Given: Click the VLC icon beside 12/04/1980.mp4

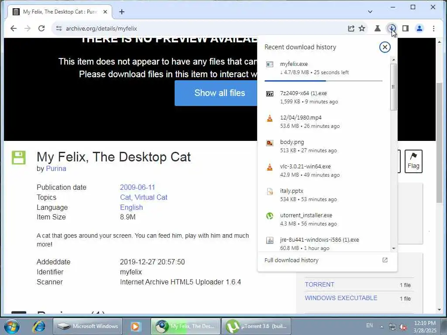Looking at the screenshot, I should pyautogui.click(x=270, y=118).
